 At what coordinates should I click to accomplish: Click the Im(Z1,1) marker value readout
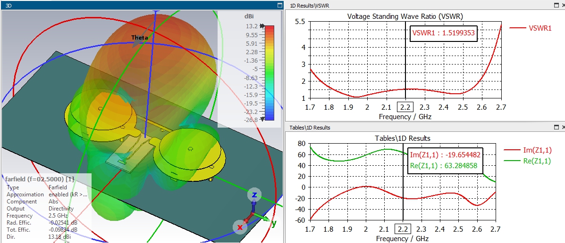(x=445, y=154)
